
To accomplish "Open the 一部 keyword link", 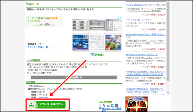I will tap(46, 47).
